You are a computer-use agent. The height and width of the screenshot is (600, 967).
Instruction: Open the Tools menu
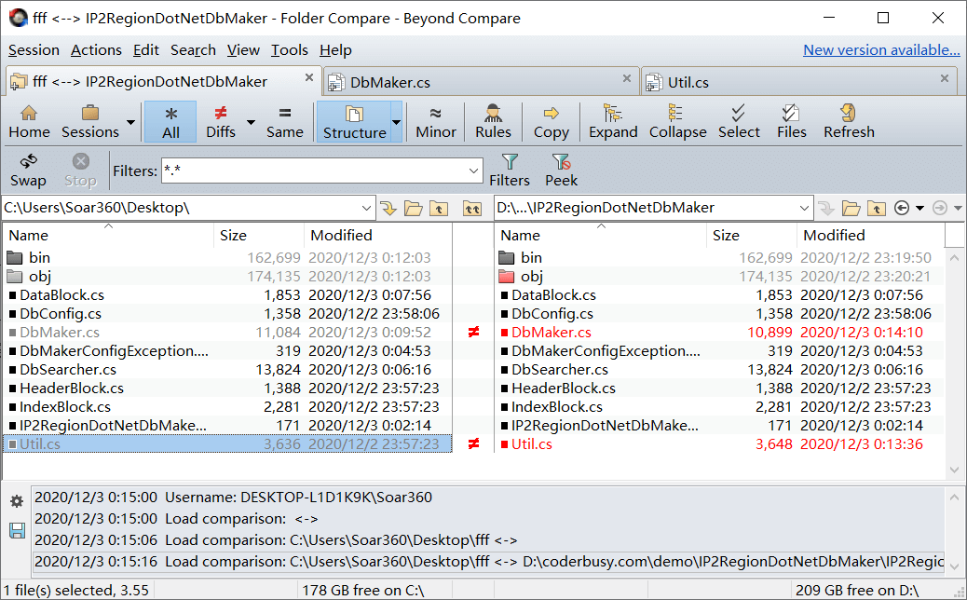pyautogui.click(x=290, y=50)
